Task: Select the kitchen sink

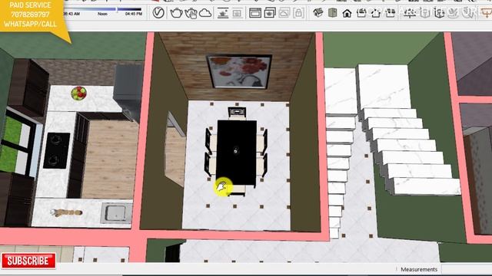Action: (116, 213)
